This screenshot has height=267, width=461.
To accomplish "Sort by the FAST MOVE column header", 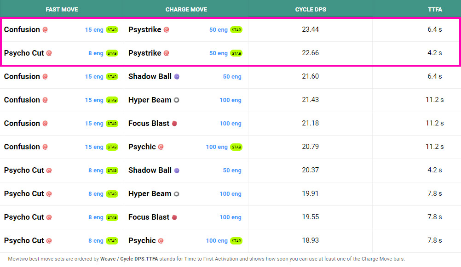I will tap(62, 9).
